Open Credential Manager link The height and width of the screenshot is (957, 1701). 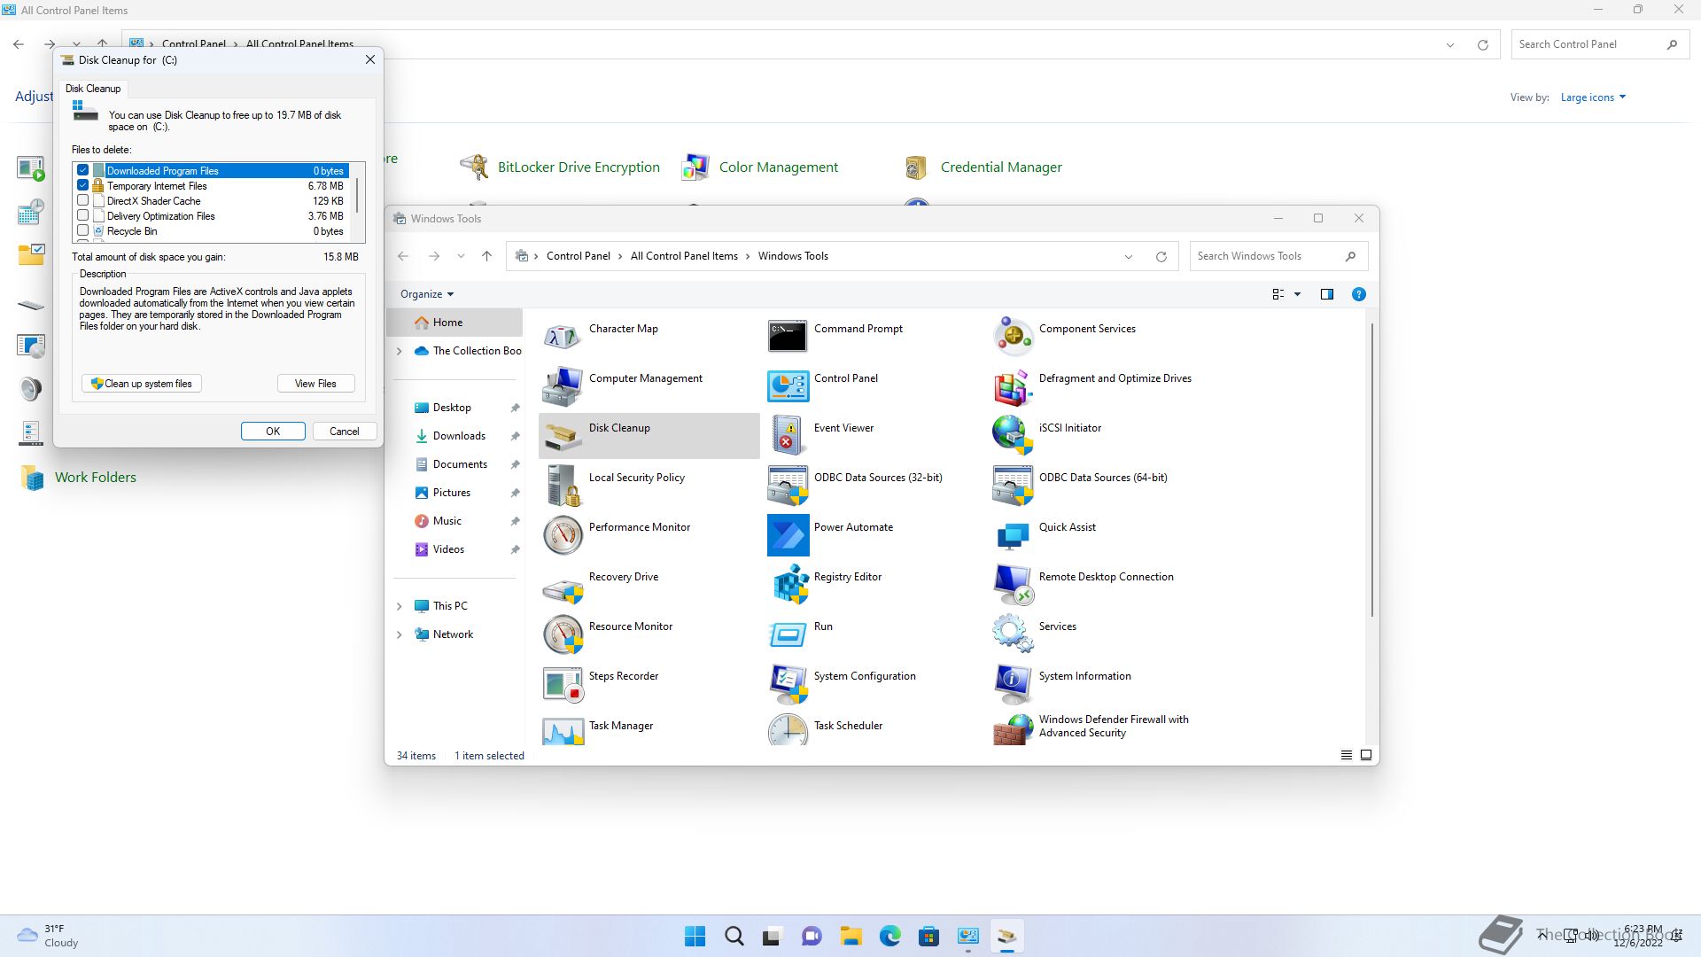(x=1001, y=167)
